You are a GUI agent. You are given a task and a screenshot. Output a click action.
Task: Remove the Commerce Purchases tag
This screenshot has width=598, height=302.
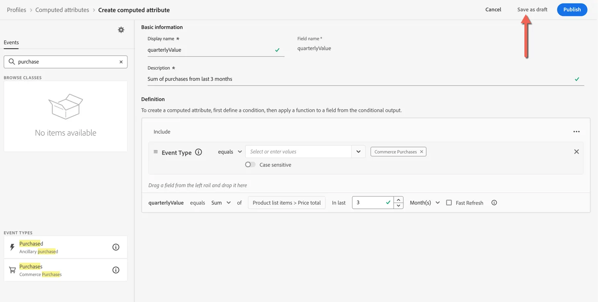point(421,152)
